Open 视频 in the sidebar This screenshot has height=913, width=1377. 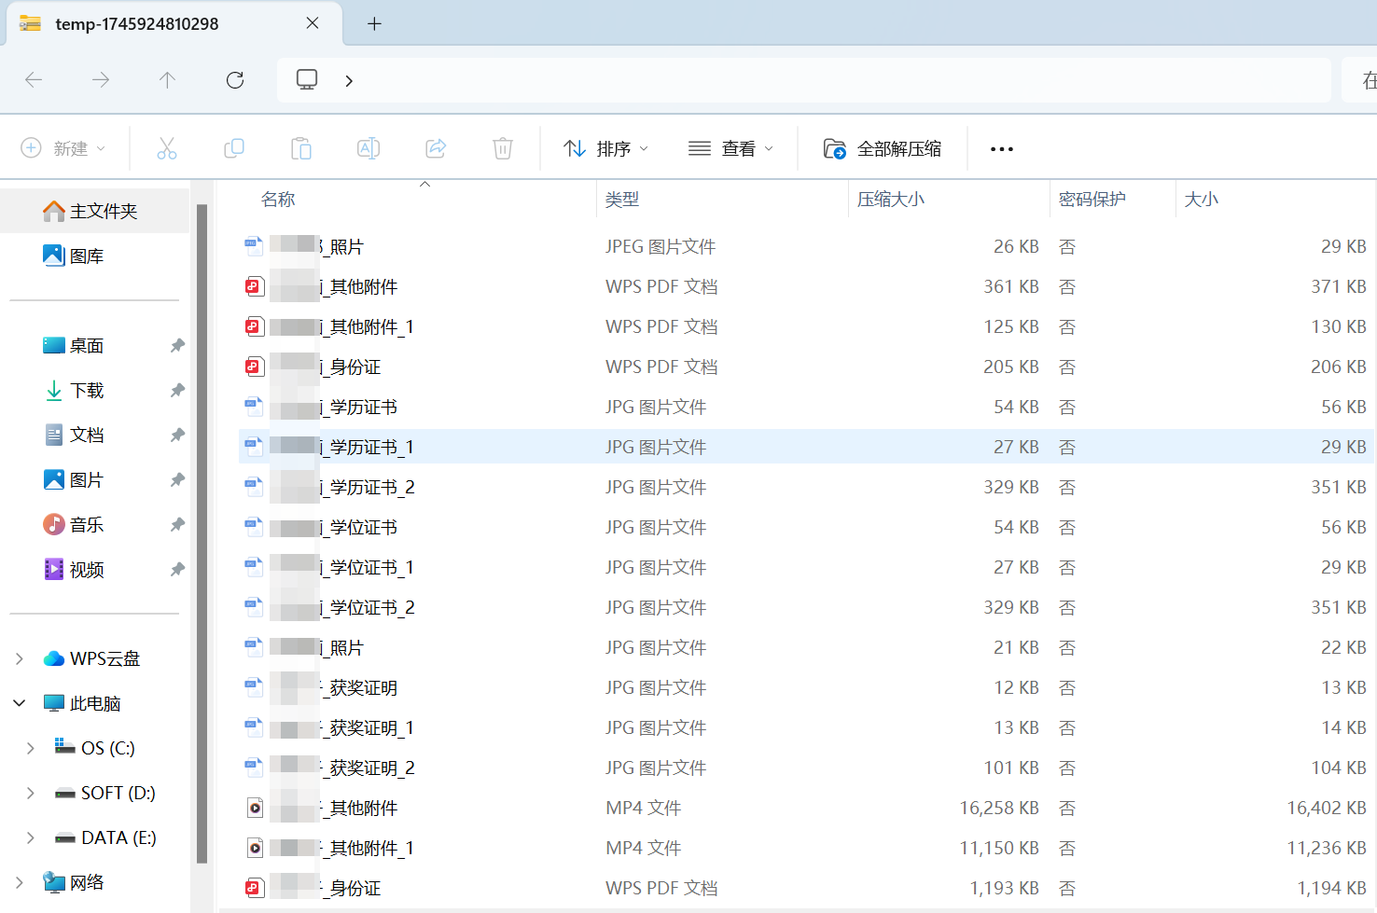[x=95, y=569]
